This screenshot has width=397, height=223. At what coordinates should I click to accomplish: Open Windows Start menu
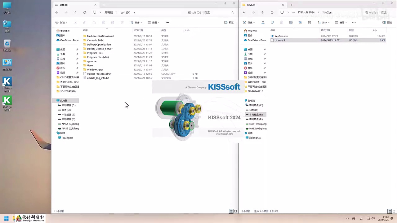[x=6, y=218]
